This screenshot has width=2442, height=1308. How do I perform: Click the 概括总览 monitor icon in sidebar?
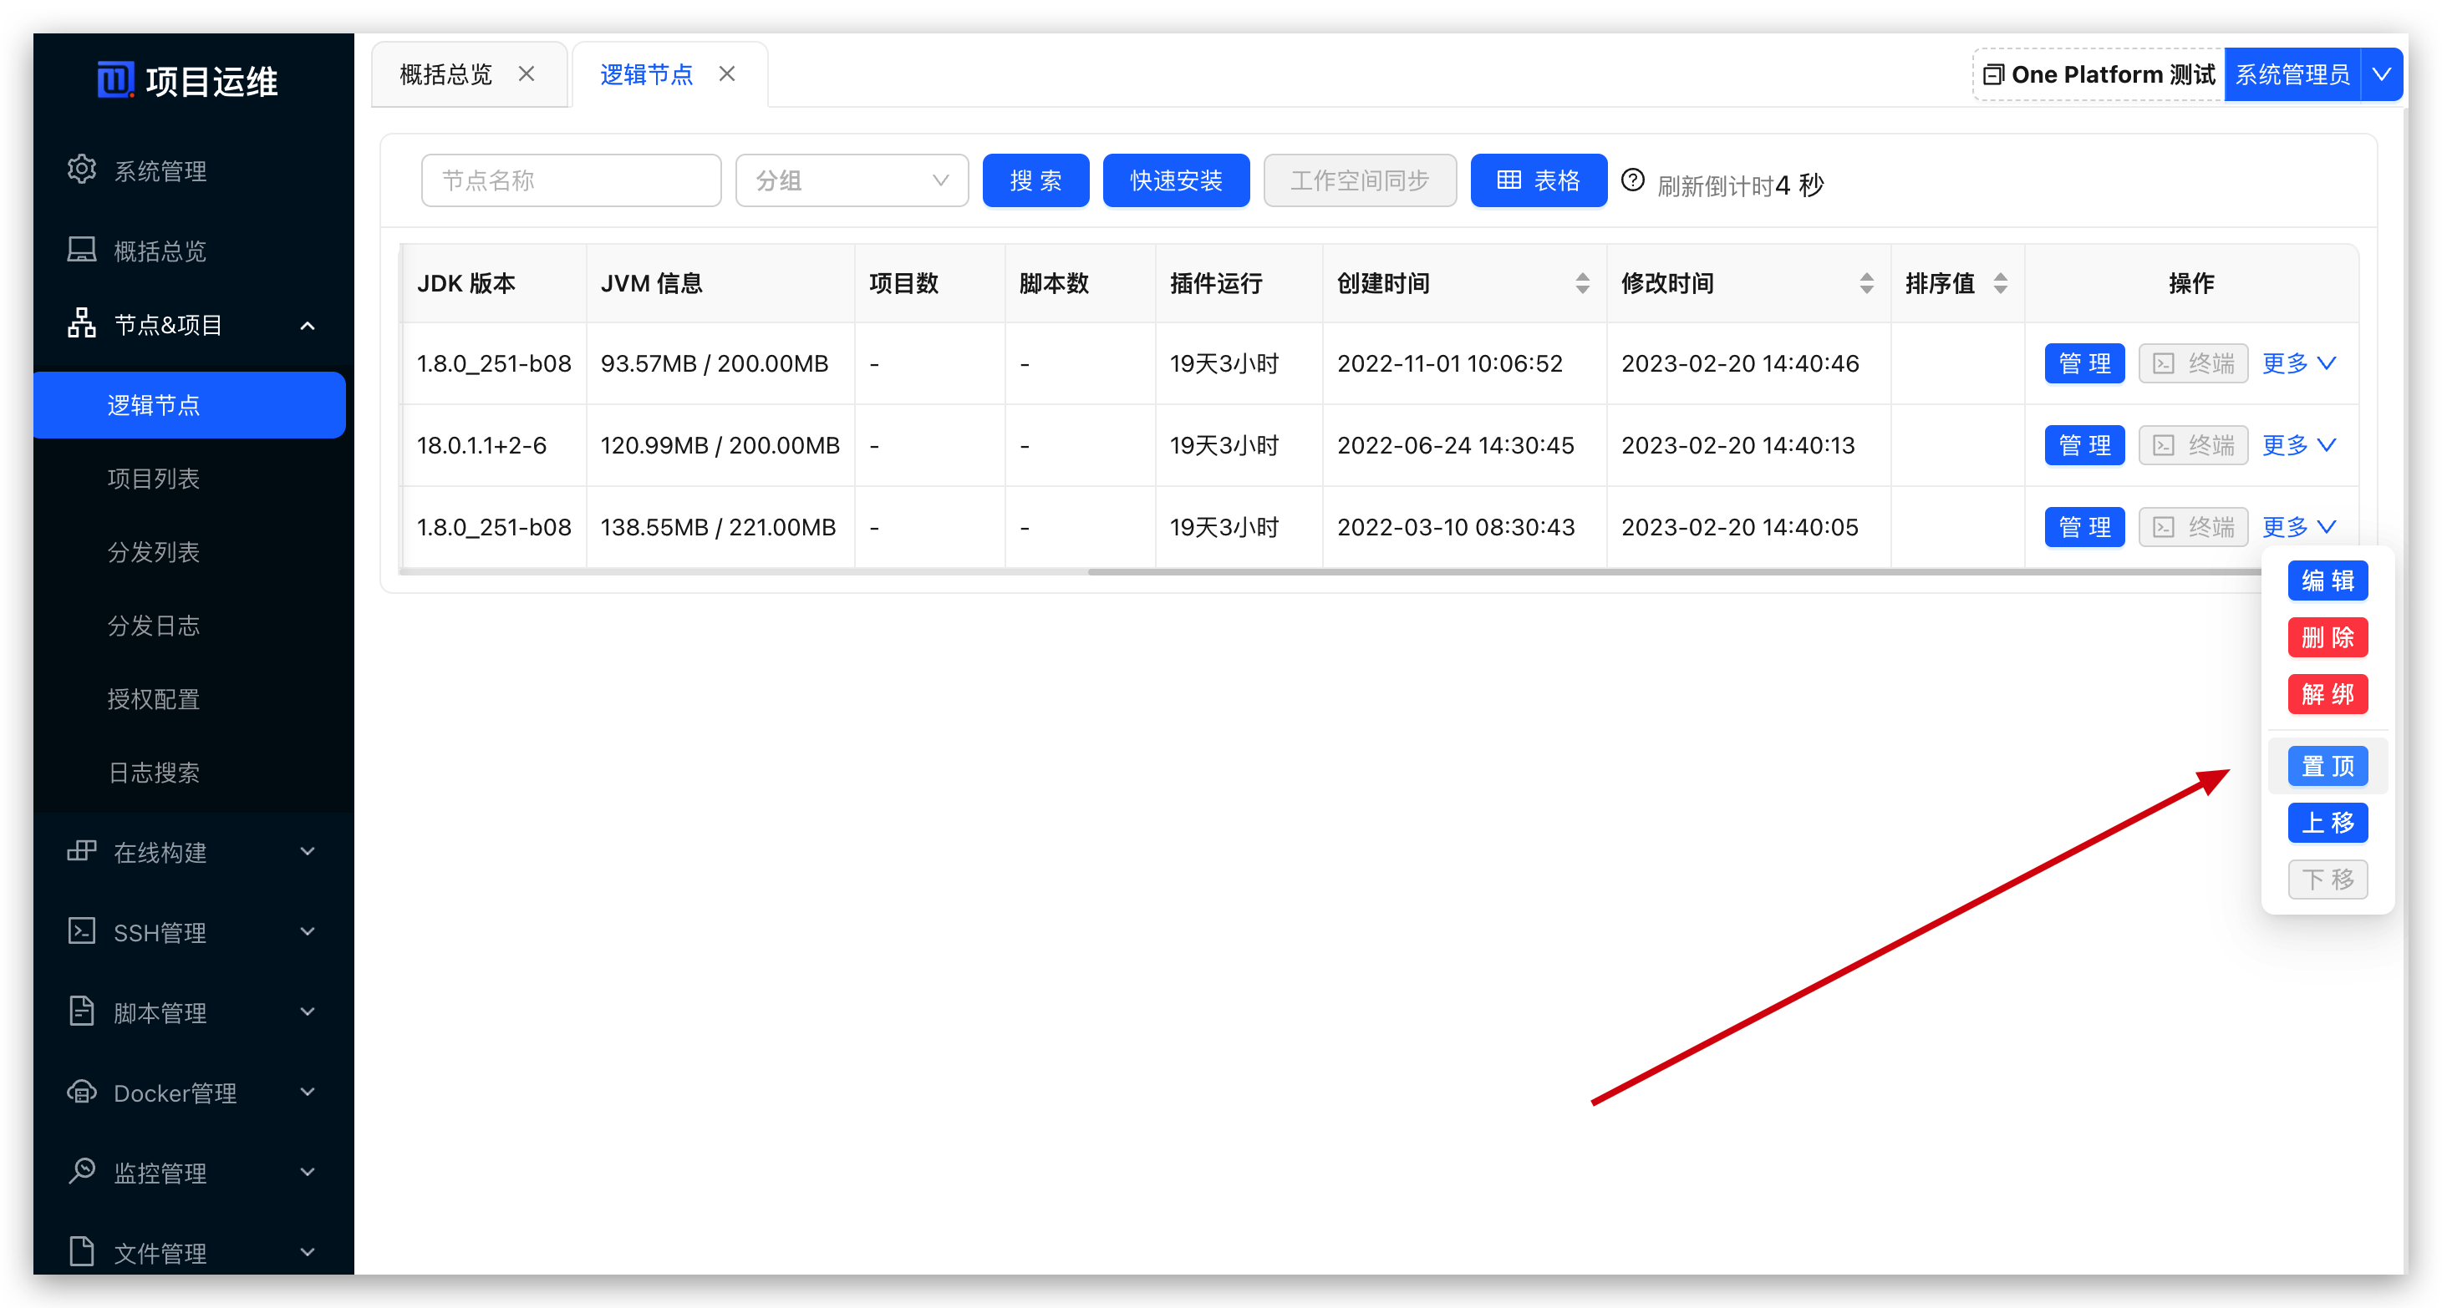(x=82, y=250)
